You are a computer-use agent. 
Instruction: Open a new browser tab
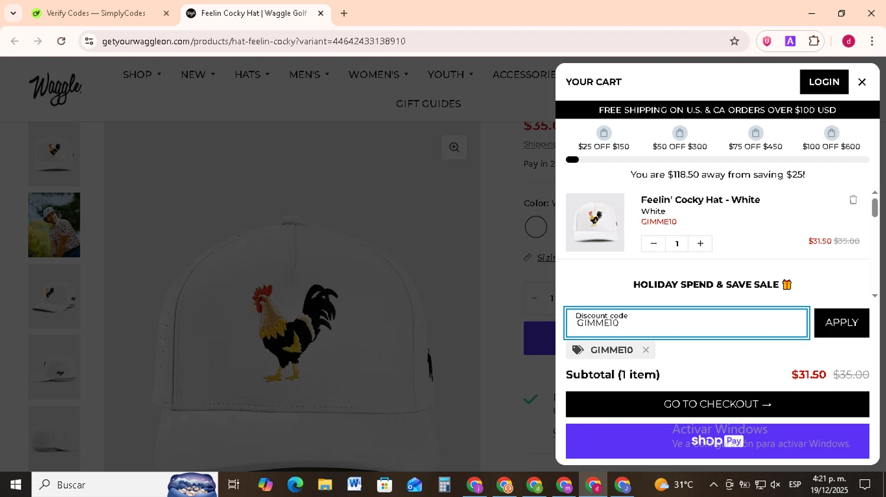[344, 13]
